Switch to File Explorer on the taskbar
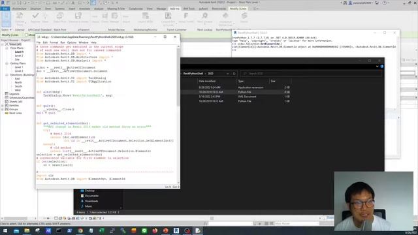Image resolution: width=418 pixels, height=235 pixels. click(x=27, y=230)
